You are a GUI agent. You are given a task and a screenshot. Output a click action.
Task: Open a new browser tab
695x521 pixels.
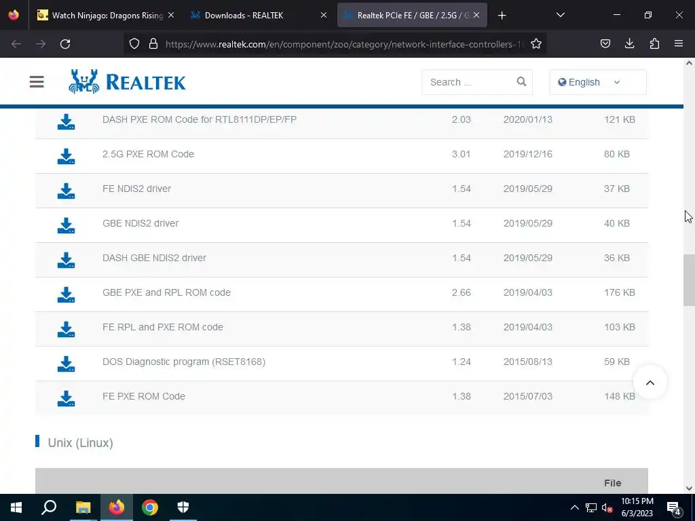pos(502,16)
